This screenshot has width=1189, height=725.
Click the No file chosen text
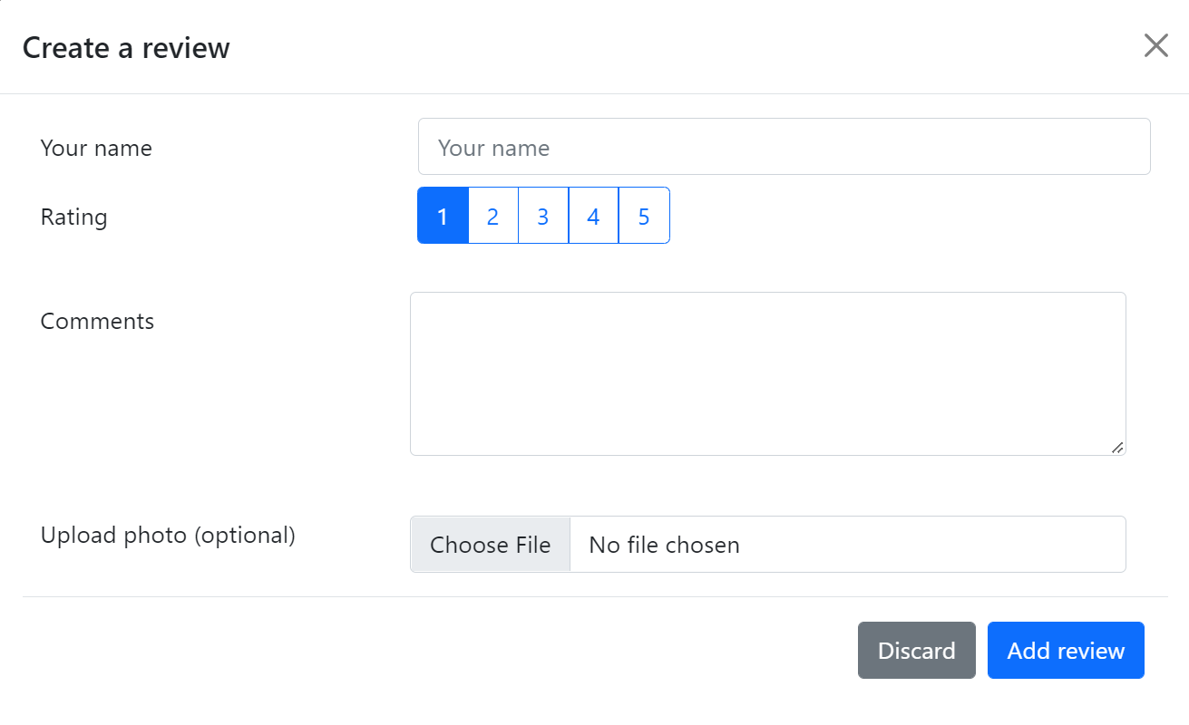point(664,545)
